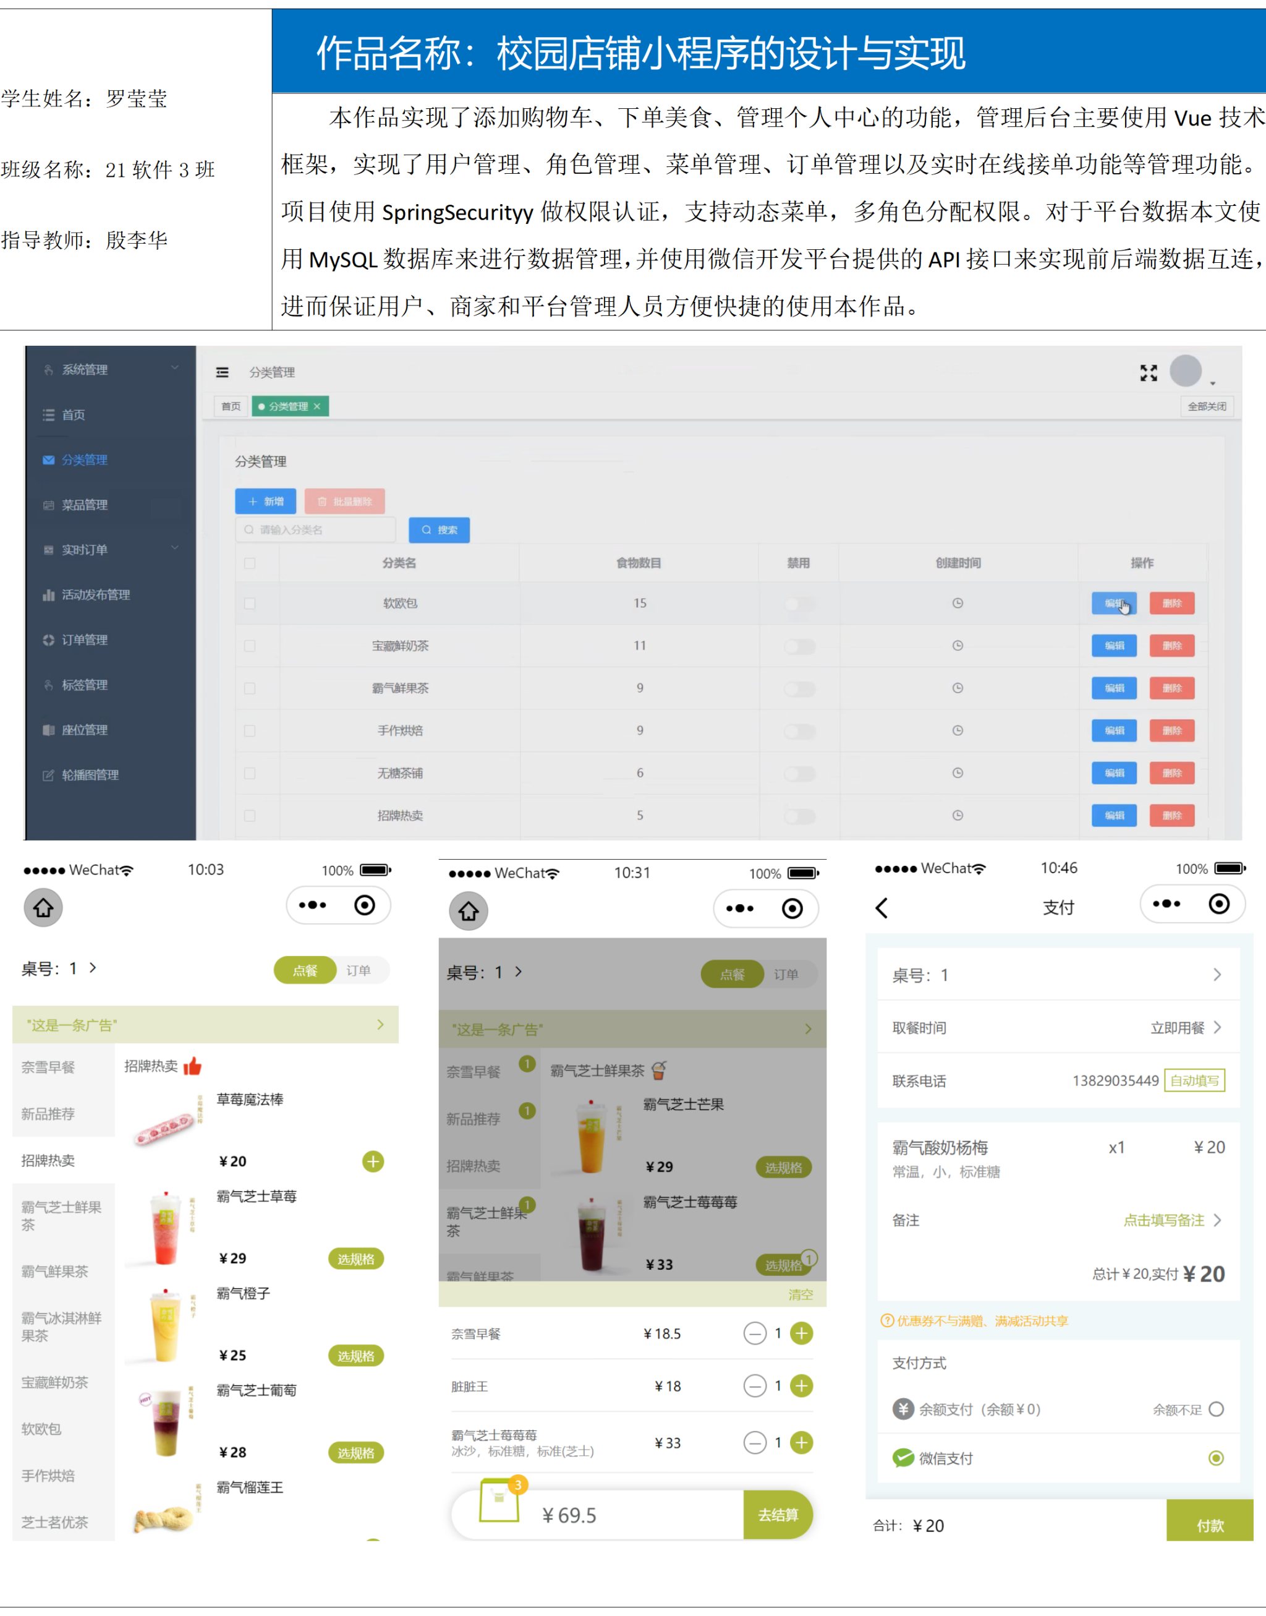Screen dimensions: 1266x1616
Task: Add 草莓魔法棒 with the green plus icon
Action: click(373, 1161)
